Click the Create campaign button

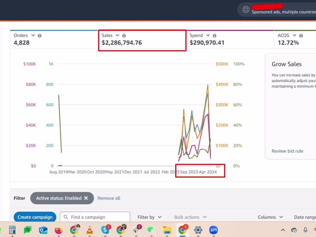[x=35, y=217]
